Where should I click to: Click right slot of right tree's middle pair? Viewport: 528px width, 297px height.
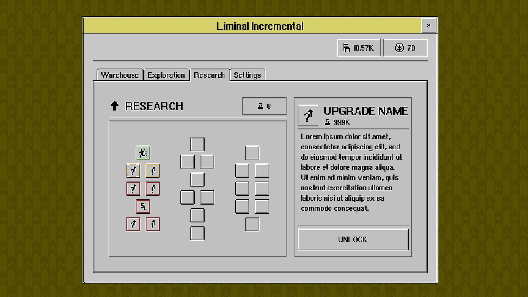coord(262,189)
